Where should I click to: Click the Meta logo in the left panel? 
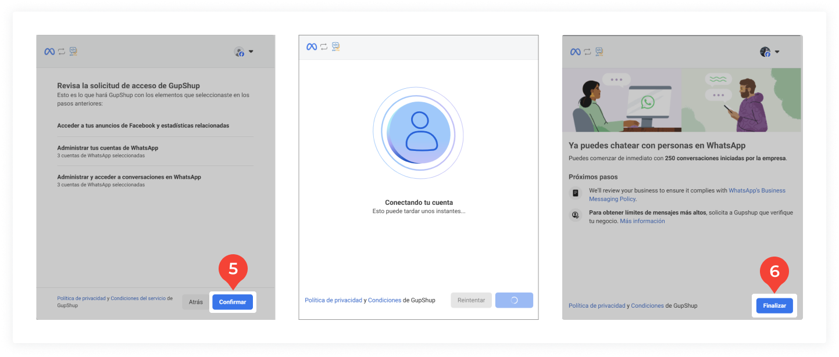coord(49,52)
